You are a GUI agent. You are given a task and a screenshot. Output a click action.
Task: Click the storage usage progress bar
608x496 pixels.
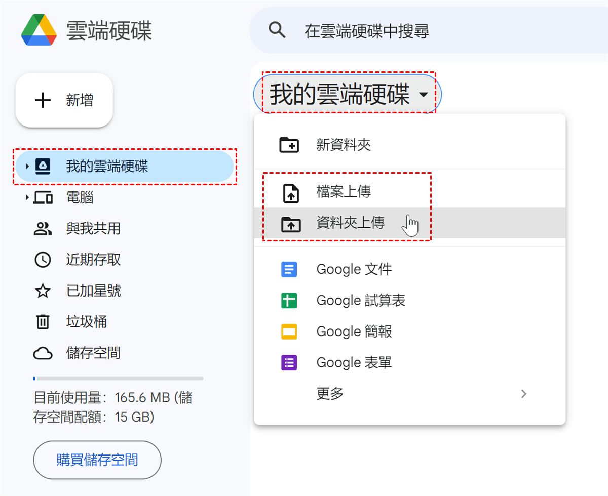click(x=118, y=378)
